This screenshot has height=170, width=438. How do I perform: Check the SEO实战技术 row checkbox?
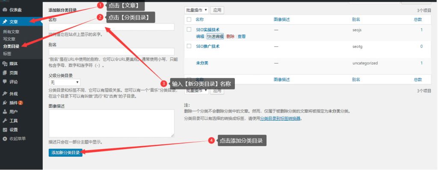pyautogui.click(x=189, y=29)
